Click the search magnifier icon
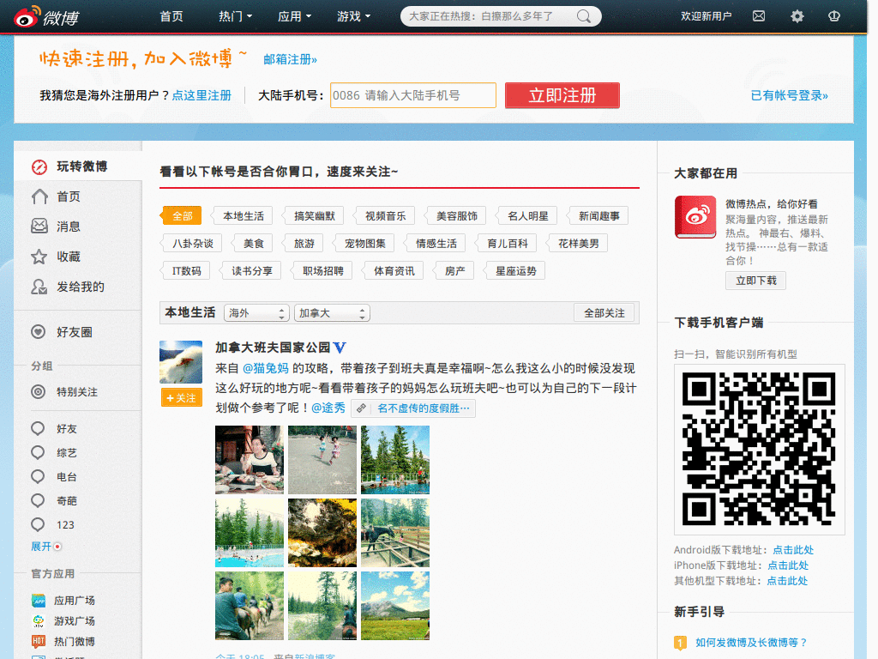Viewport: 878px width, 659px height. point(583,16)
